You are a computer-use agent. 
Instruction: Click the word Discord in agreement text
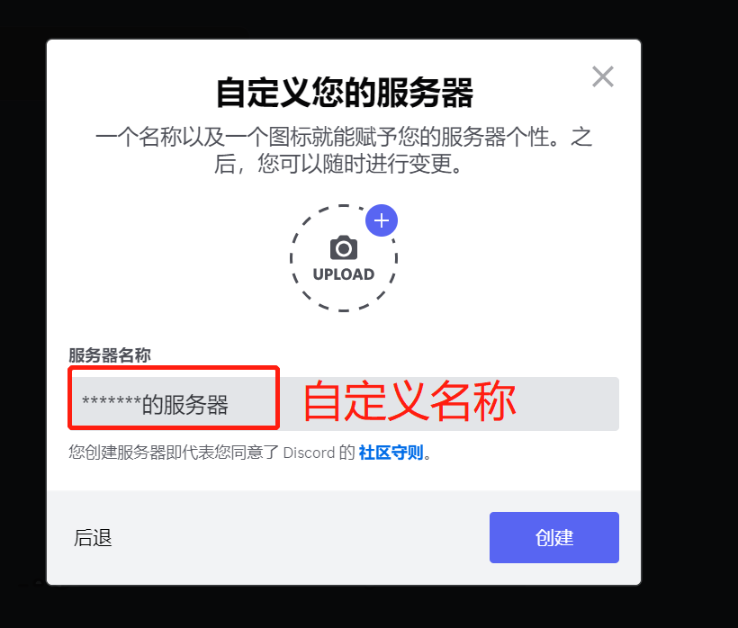[309, 453]
